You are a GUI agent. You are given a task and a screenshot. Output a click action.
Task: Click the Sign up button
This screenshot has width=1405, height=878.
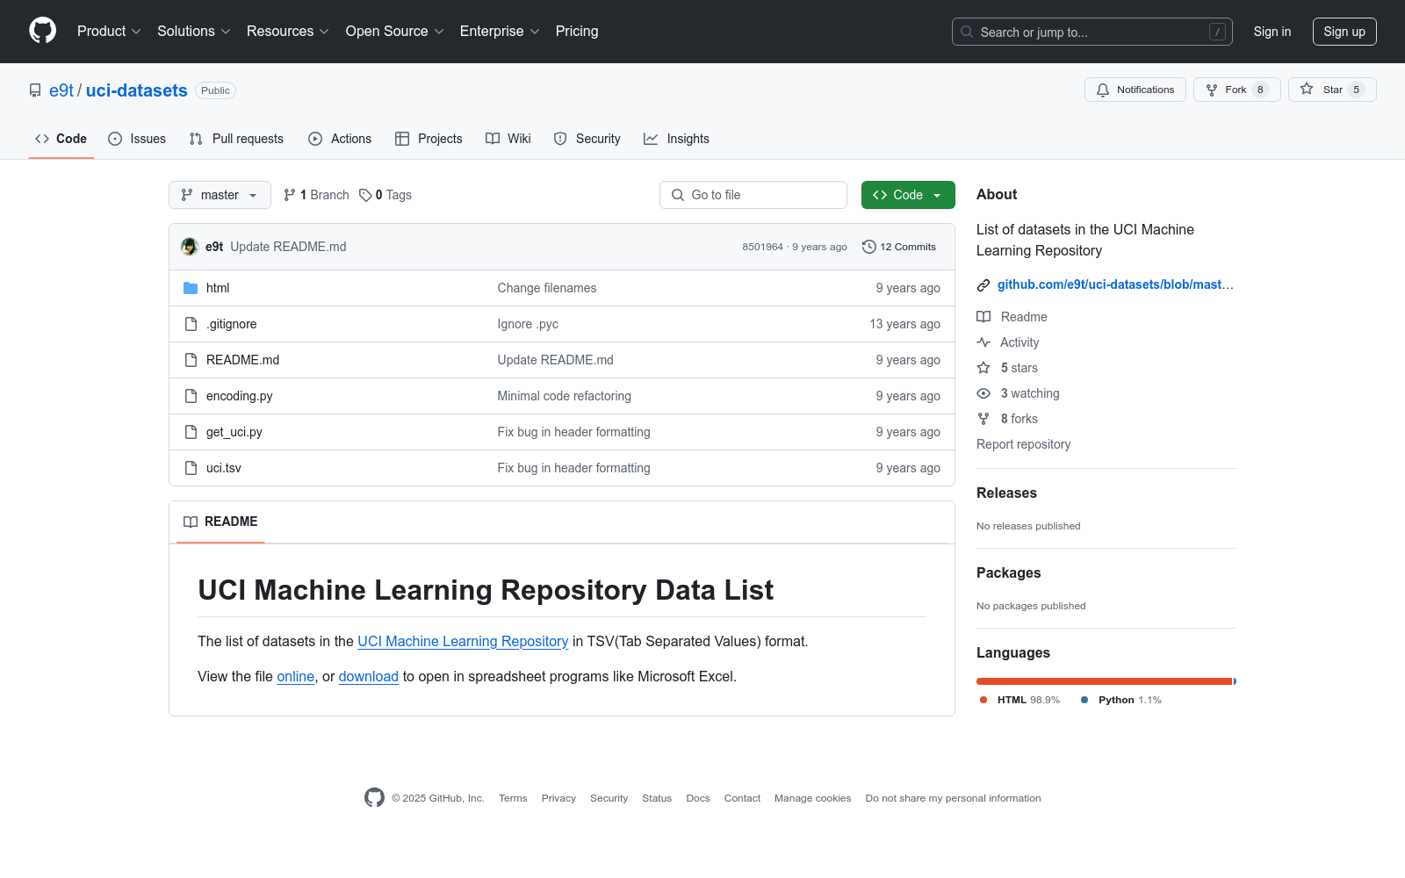1344,32
